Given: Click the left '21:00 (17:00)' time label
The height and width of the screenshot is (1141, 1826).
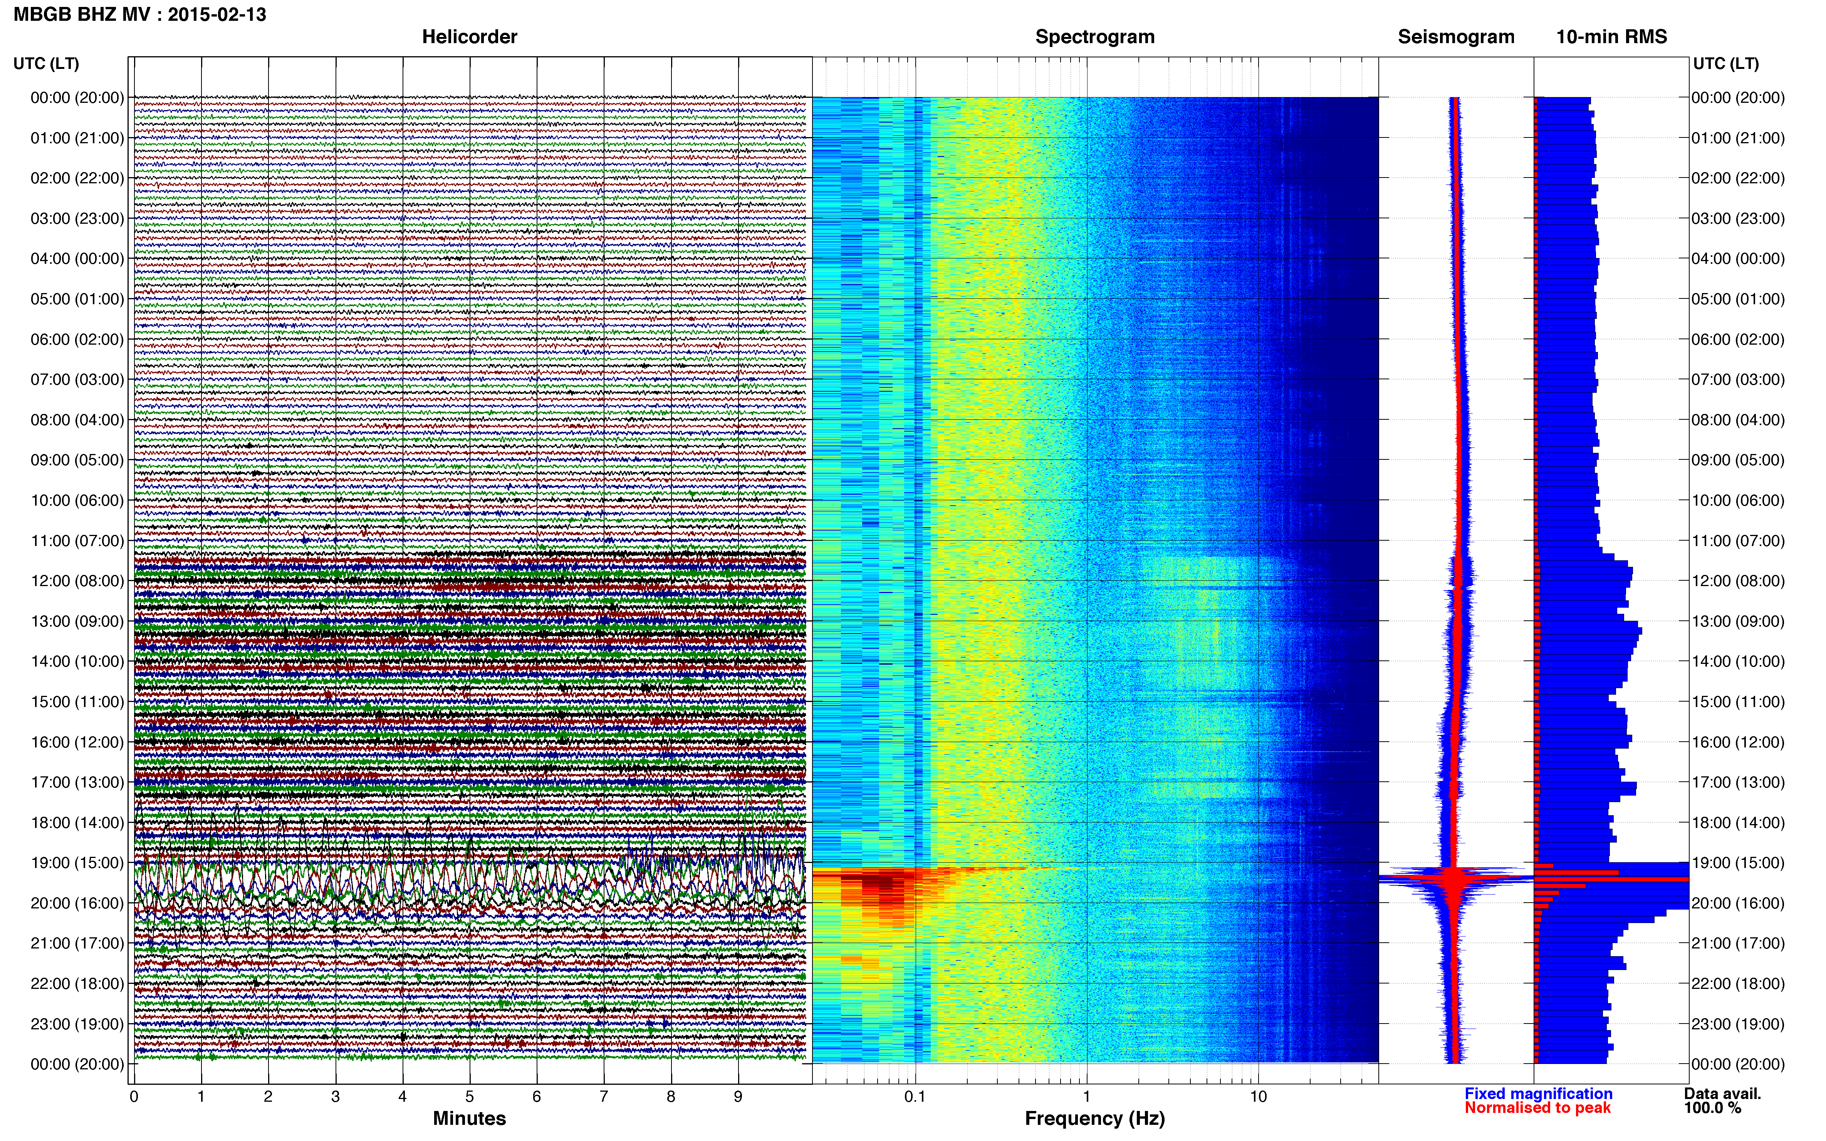Looking at the screenshot, I should [x=77, y=943].
